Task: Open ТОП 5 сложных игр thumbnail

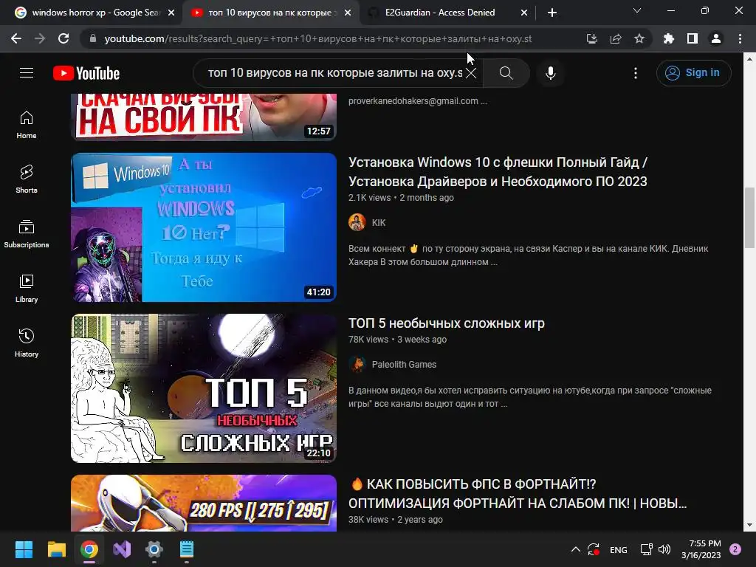Action: click(x=204, y=388)
